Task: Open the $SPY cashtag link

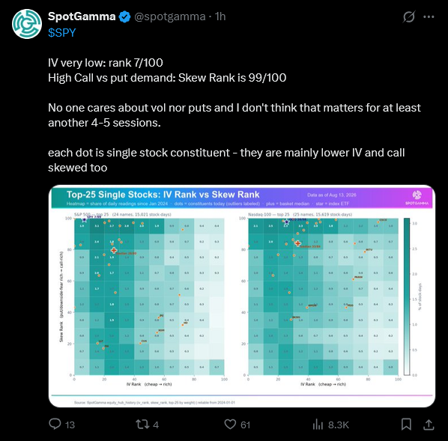Action: [62, 32]
